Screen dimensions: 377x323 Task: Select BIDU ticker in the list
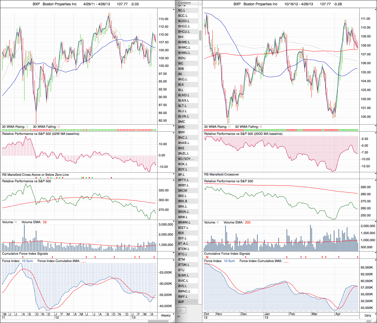182,58
